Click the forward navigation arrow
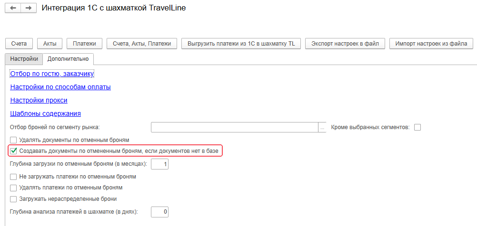Screen dimensions: 477x226 (29, 9)
